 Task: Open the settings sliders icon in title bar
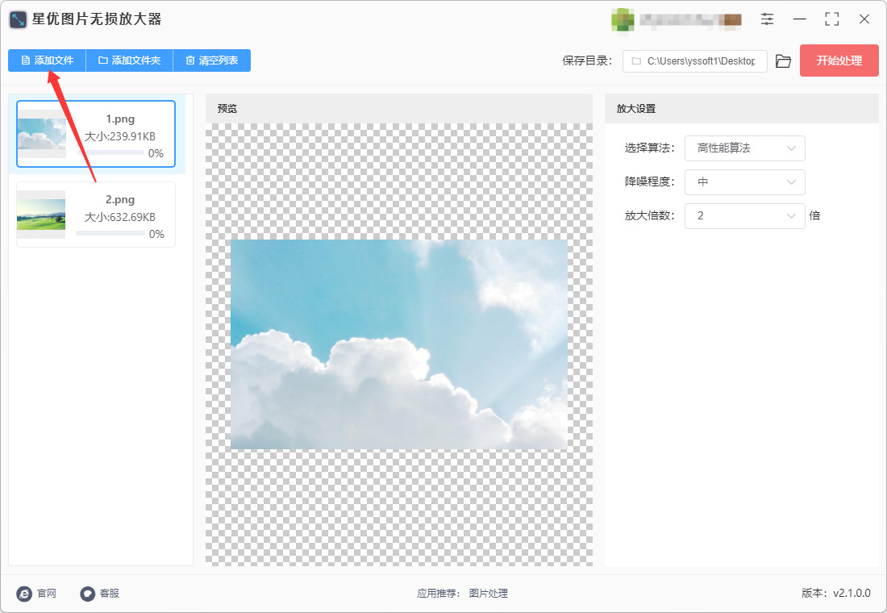click(767, 19)
